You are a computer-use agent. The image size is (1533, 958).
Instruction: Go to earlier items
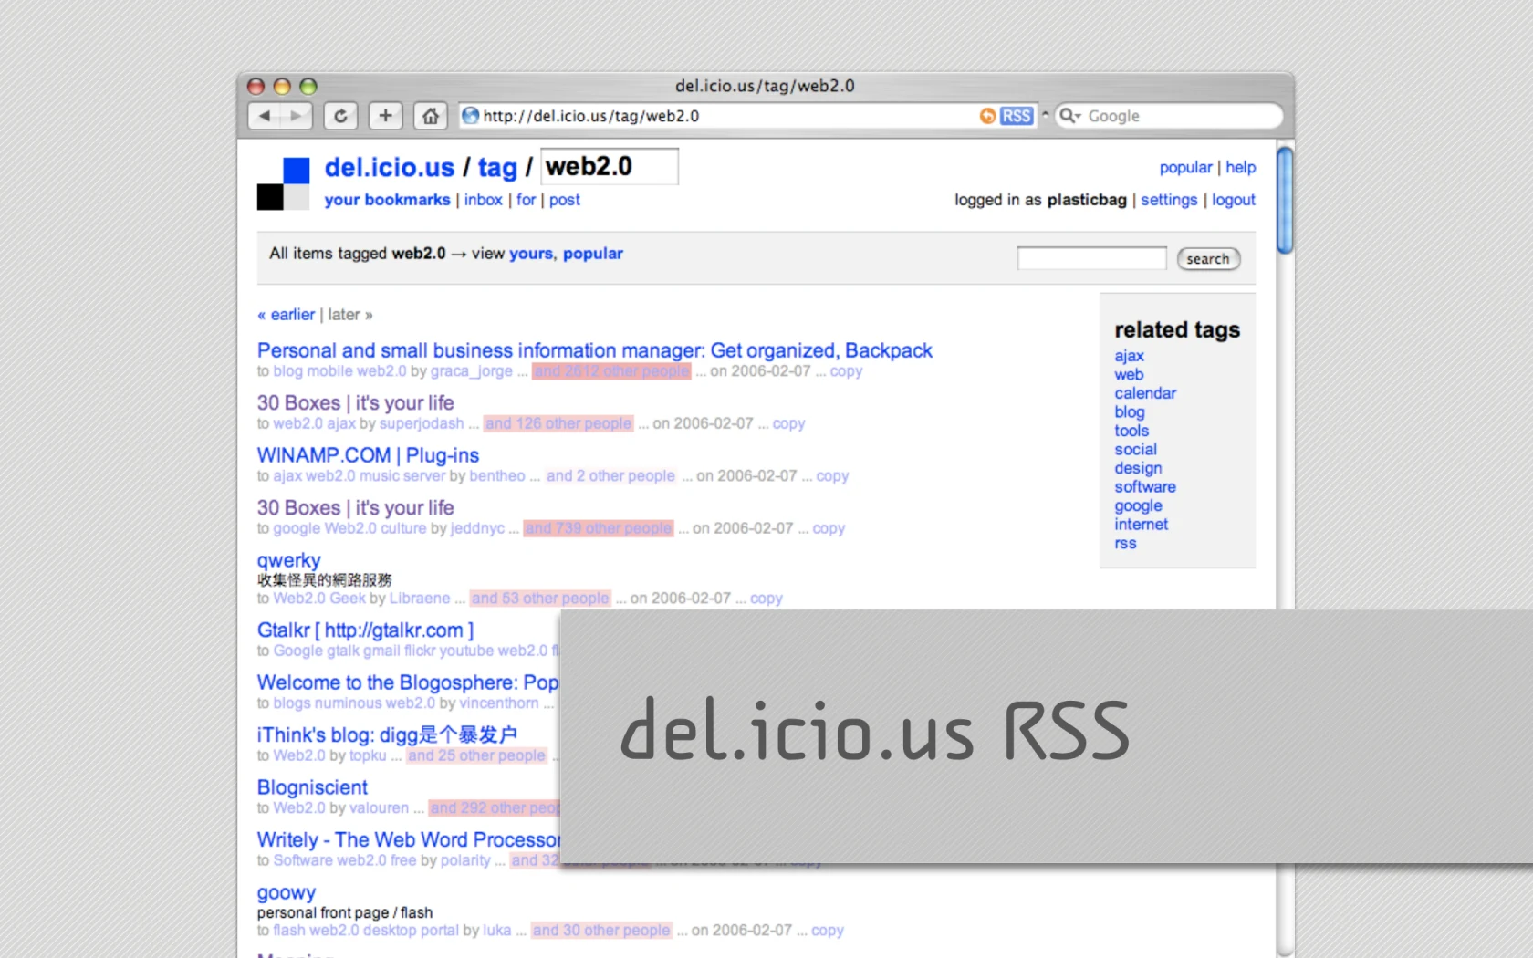286,315
